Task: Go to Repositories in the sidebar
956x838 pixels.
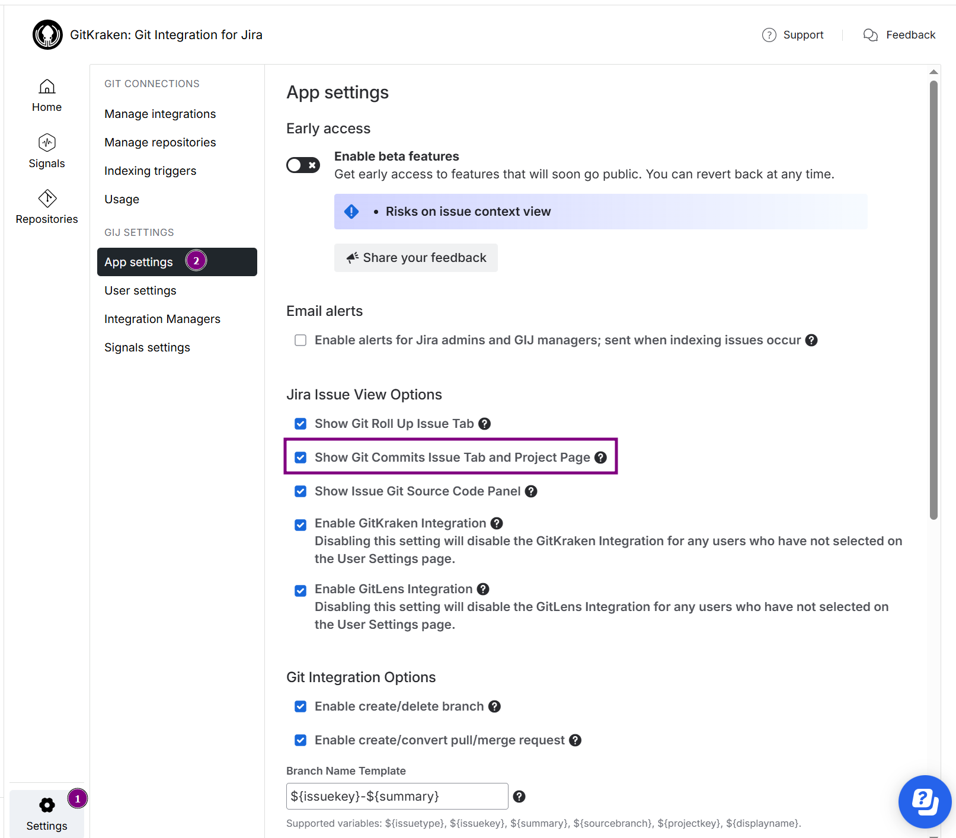Action: point(47,207)
